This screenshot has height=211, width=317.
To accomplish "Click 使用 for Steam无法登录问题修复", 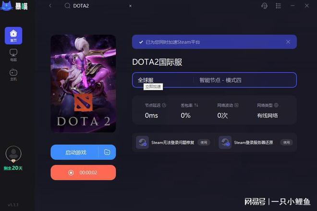I will (204, 143).
